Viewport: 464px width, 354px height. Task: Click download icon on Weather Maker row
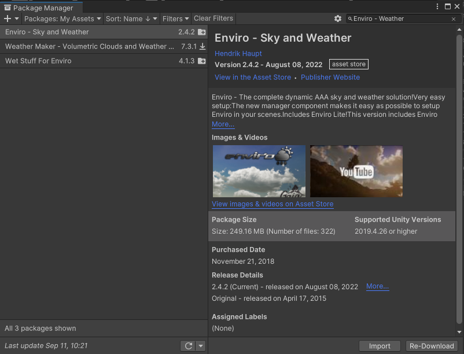point(202,46)
